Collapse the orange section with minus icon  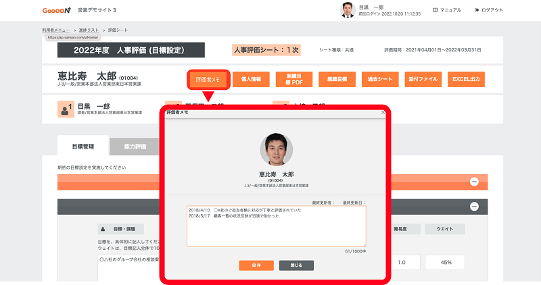point(474,182)
